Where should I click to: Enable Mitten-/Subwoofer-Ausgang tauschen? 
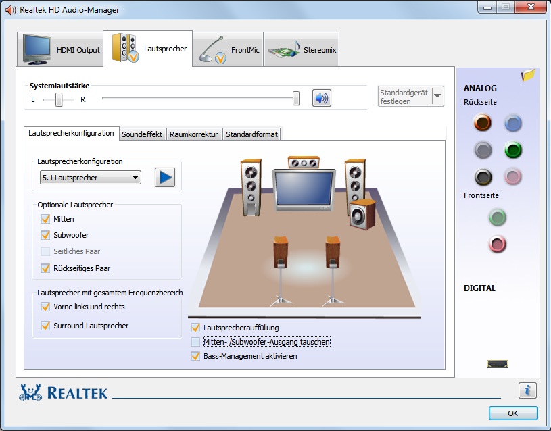[195, 342]
